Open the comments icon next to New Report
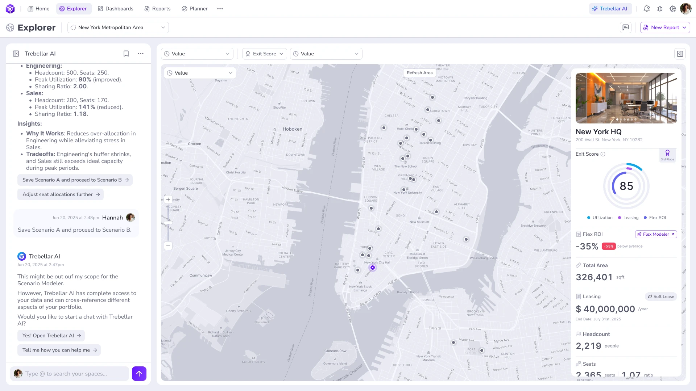Screen dimensions: 696x391 pyautogui.click(x=626, y=28)
